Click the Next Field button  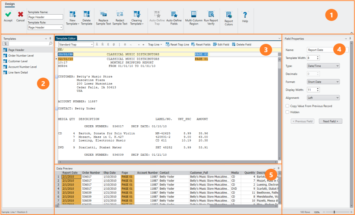tap(330, 121)
